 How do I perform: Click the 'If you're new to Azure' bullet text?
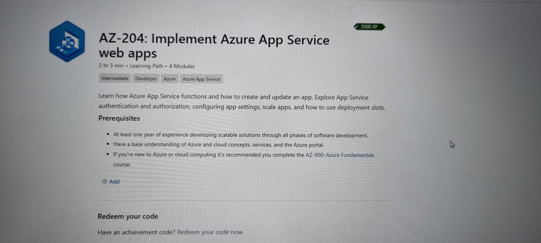click(243, 160)
